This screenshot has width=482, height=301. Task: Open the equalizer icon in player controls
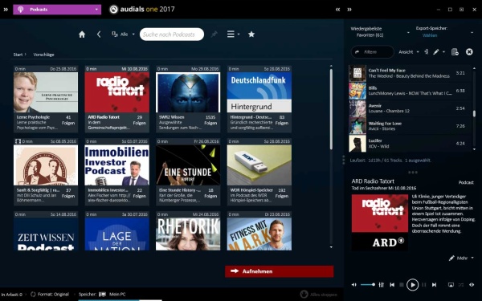tap(381, 285)
